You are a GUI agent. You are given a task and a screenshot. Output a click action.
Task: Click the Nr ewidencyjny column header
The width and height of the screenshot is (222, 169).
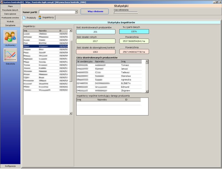[x=85, y=61]
